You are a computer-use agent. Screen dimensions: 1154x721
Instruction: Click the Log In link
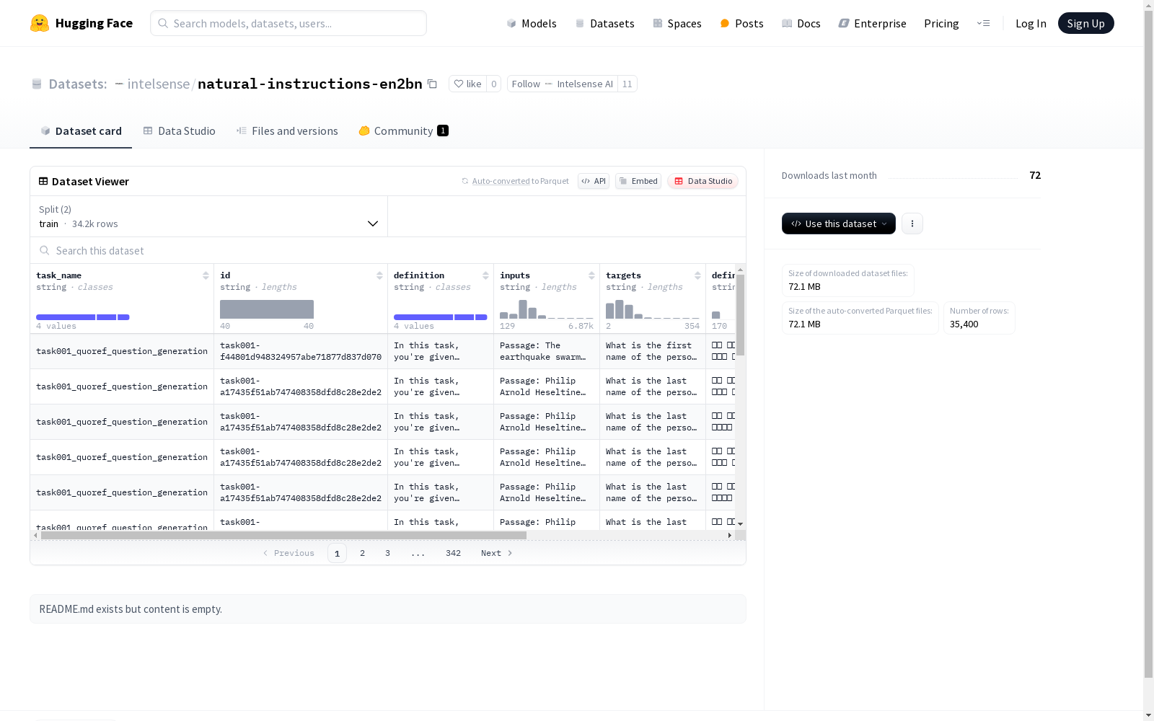coord(1031,23)
